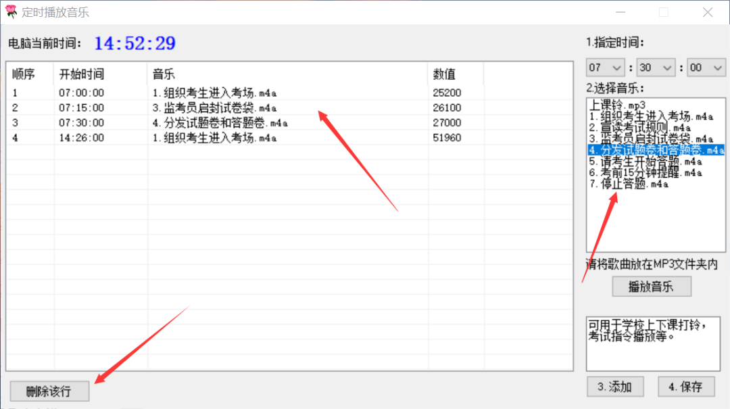This screenshot has width=730, height=409.
Task: Select schedule row starting at 14:26:00
Action: tap(289, 137)
